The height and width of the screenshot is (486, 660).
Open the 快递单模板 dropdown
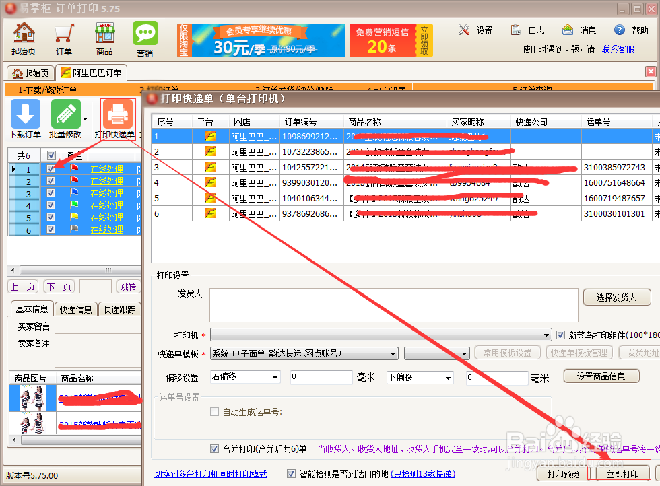tap(304, 353)
